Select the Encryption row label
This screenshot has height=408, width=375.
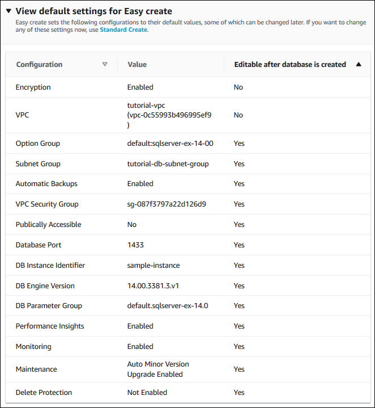coord(33,87)
